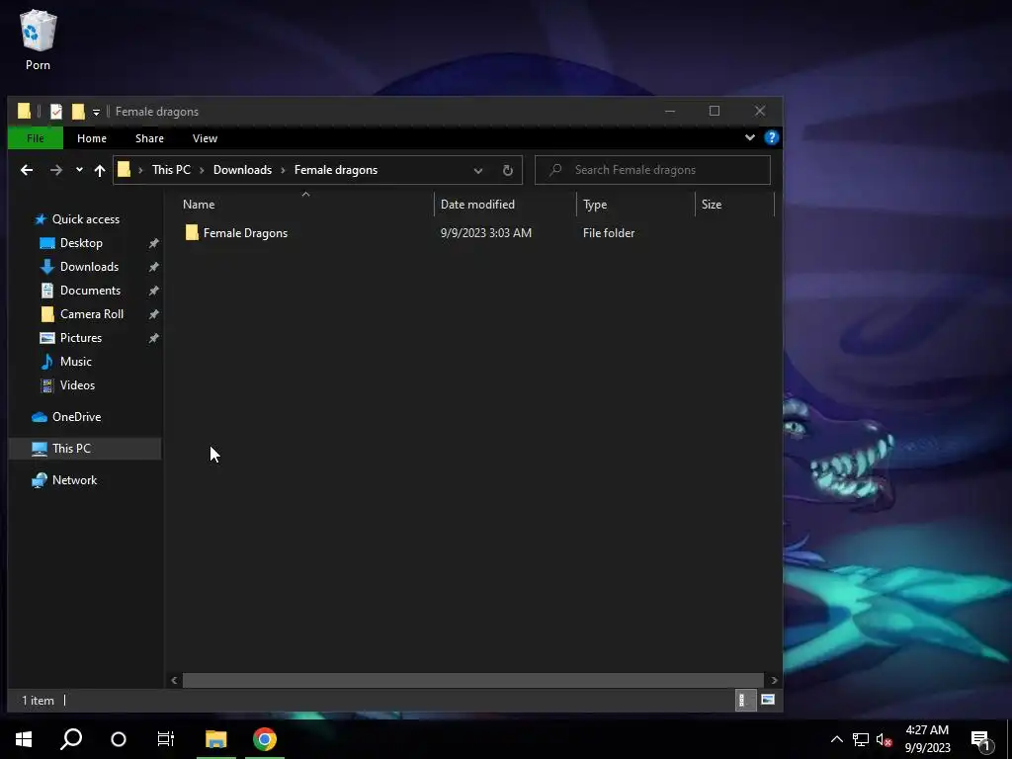Open Music in the navigation pane
Viewport: 1012px width, 759px height.
click(x=75, y=362)
